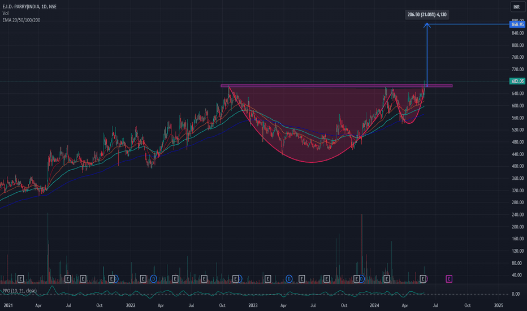The height and width of the screenshot is (311, 527).
Task: Select the purple horizontal resistance zone rectangle
Action: (x=336, y=86)
